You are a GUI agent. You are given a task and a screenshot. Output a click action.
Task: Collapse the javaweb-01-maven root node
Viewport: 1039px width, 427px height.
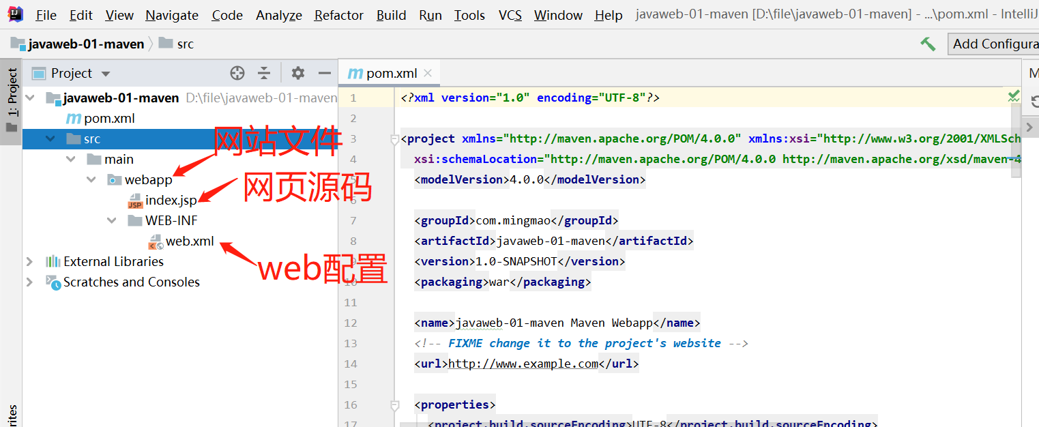[30, 98]
